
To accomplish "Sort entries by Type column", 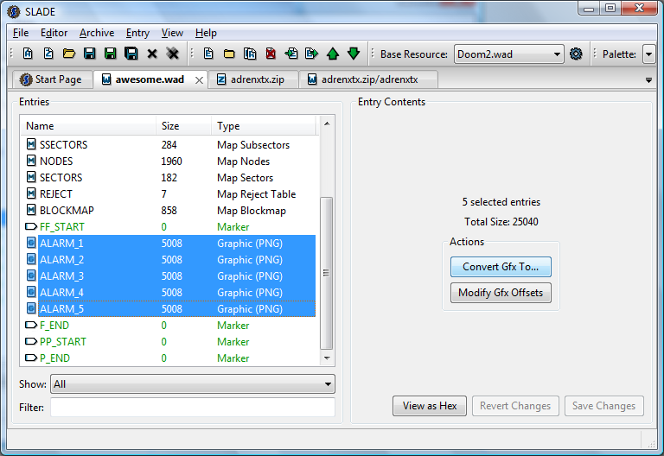I will (264, 126).
